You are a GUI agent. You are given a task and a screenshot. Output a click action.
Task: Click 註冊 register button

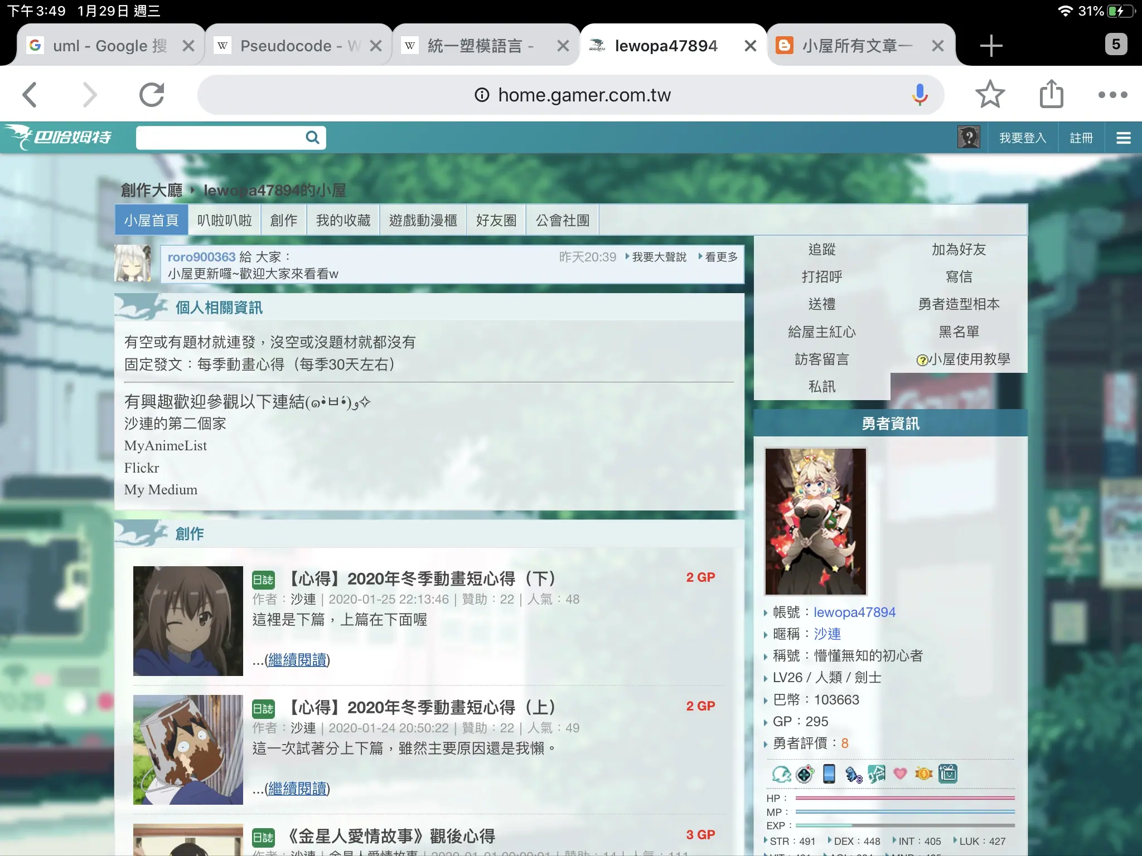pyautogui.click(x=1081, y=138)
